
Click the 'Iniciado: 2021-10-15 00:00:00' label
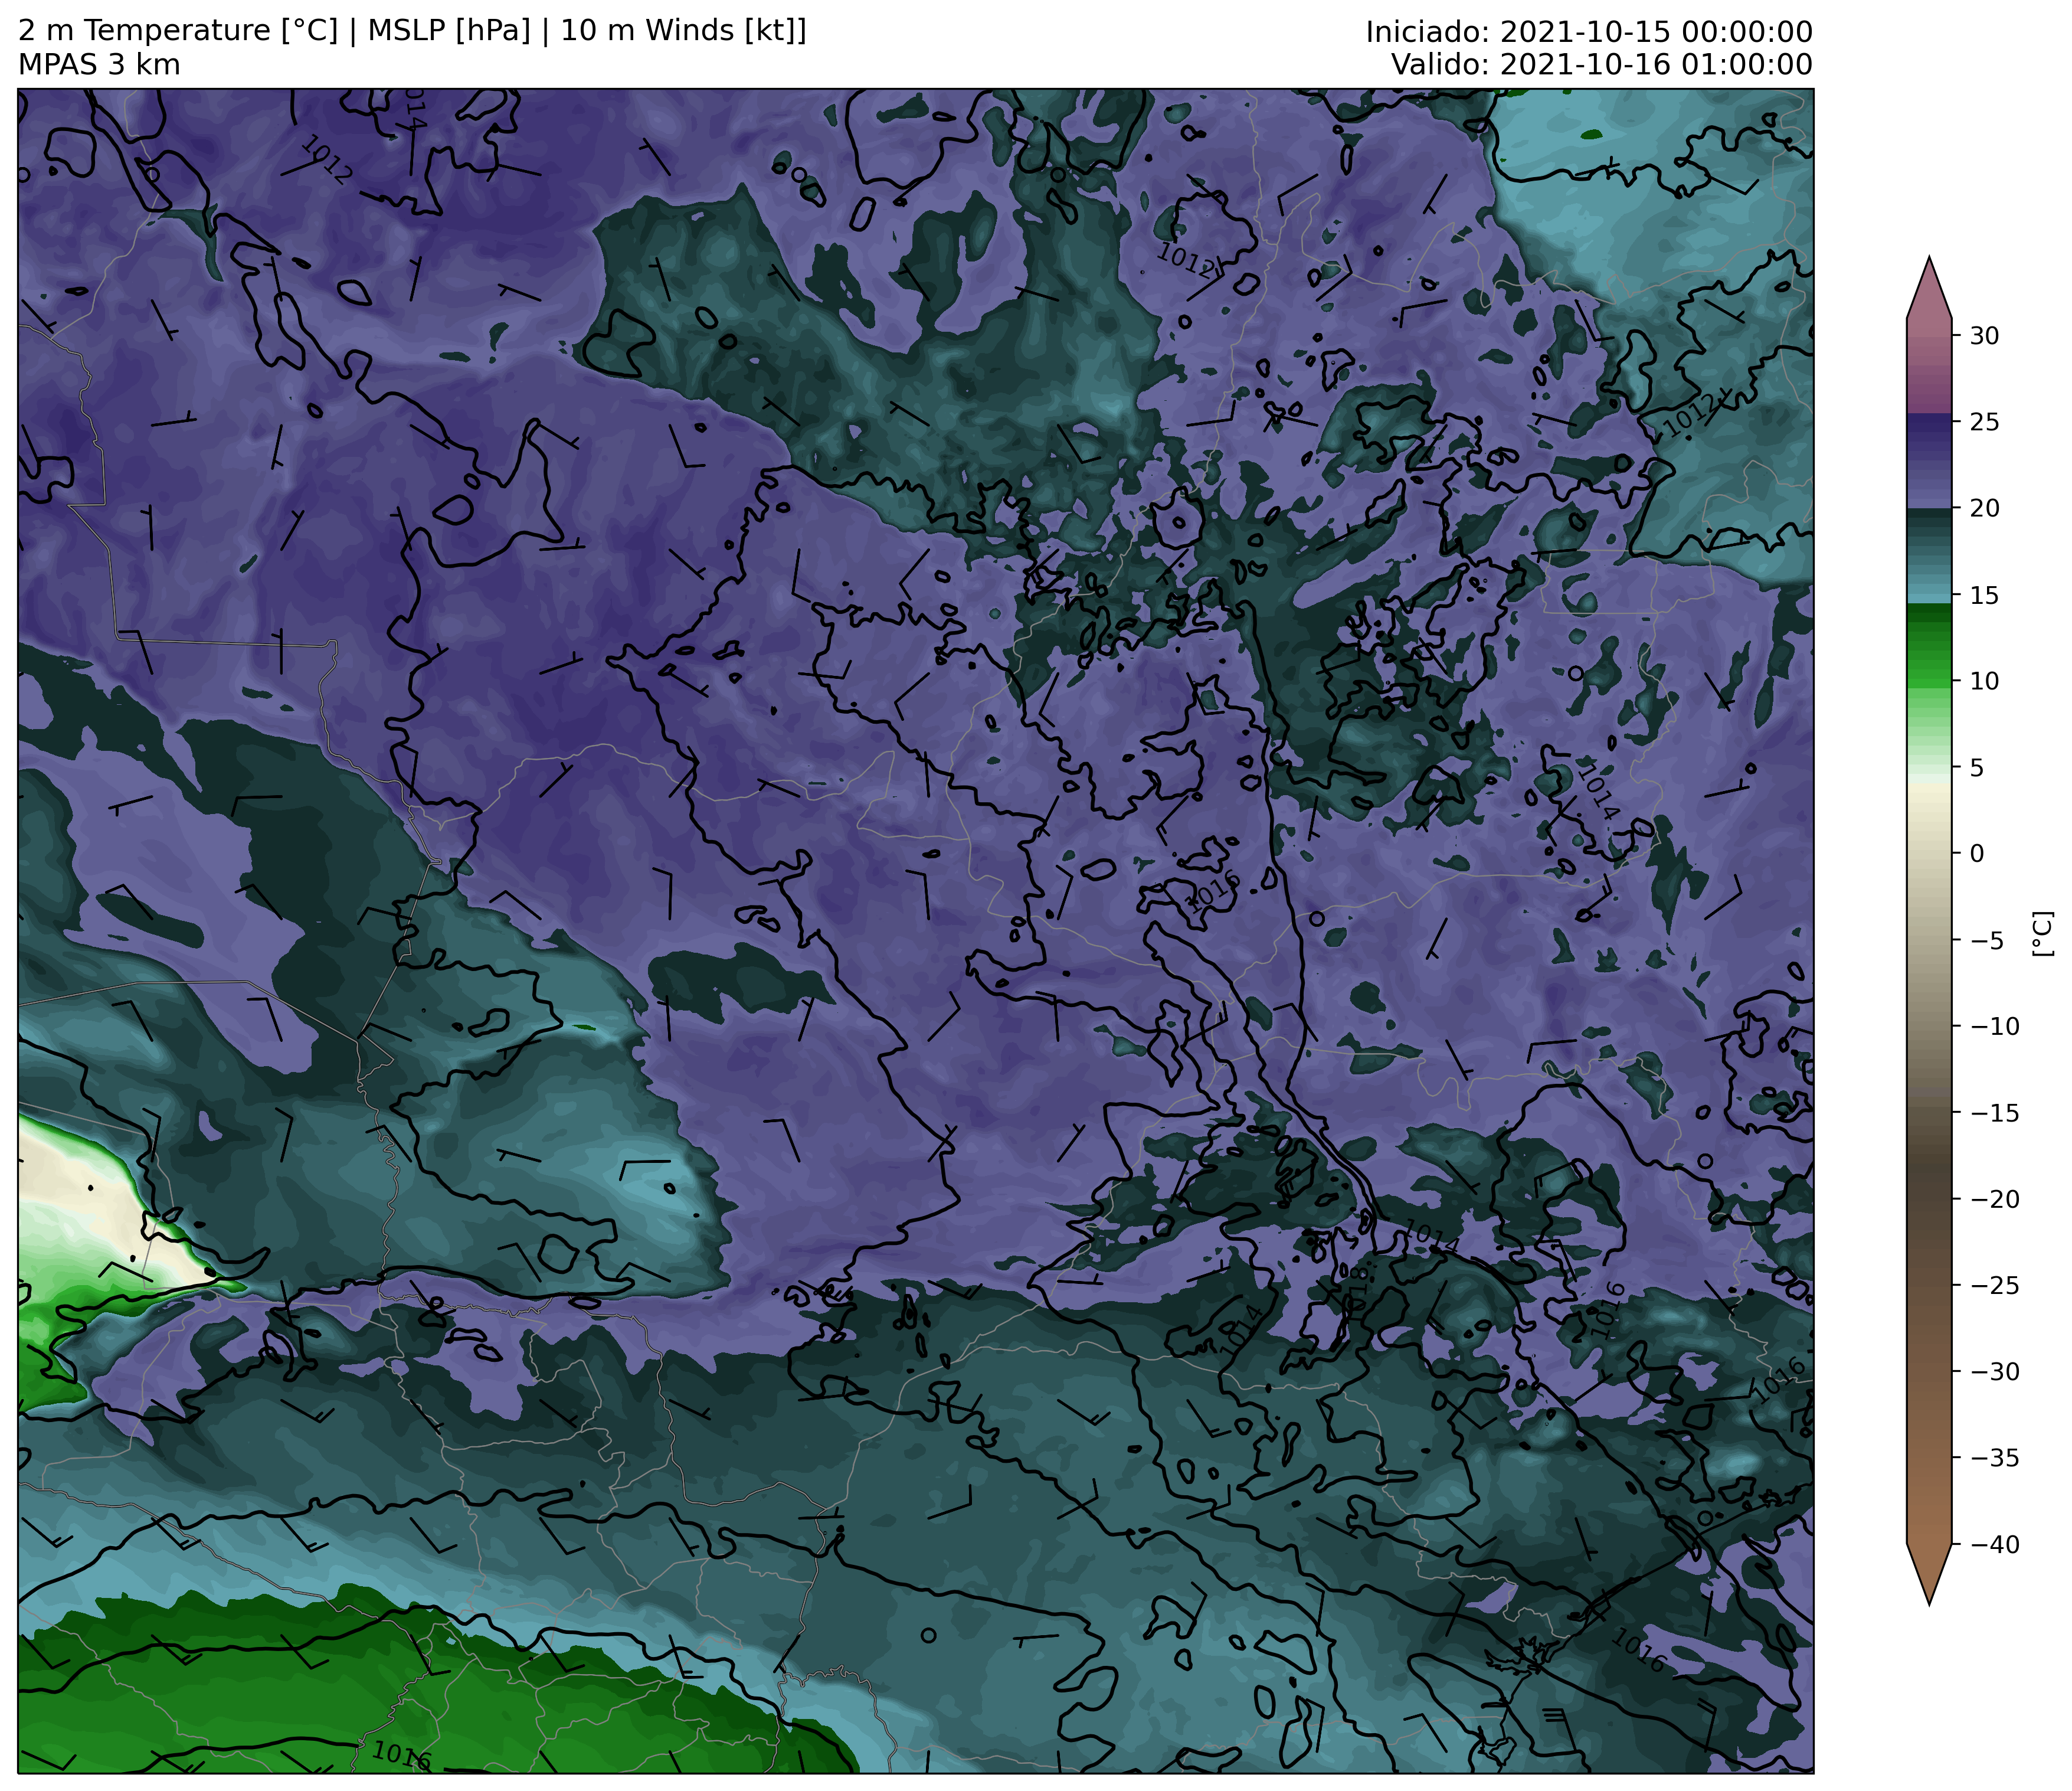(1589, 32)
